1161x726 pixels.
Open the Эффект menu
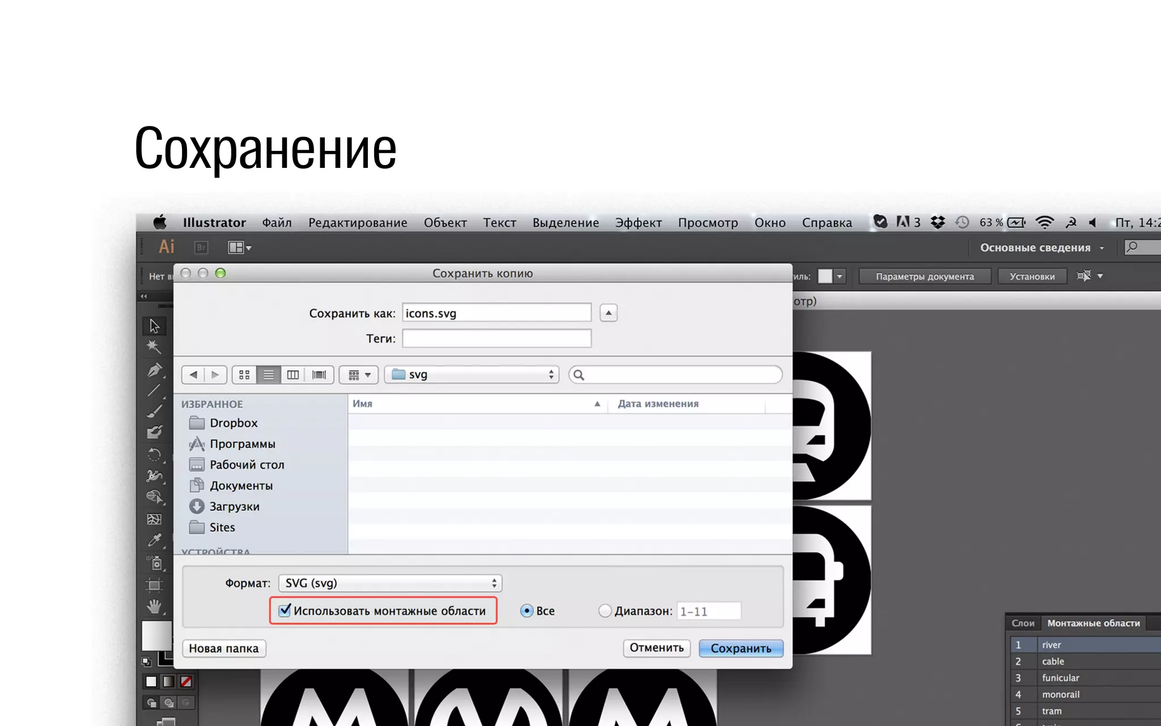[x=638, y=222]
